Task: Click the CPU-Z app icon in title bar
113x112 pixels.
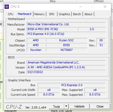Action: [x=7, y=7]
